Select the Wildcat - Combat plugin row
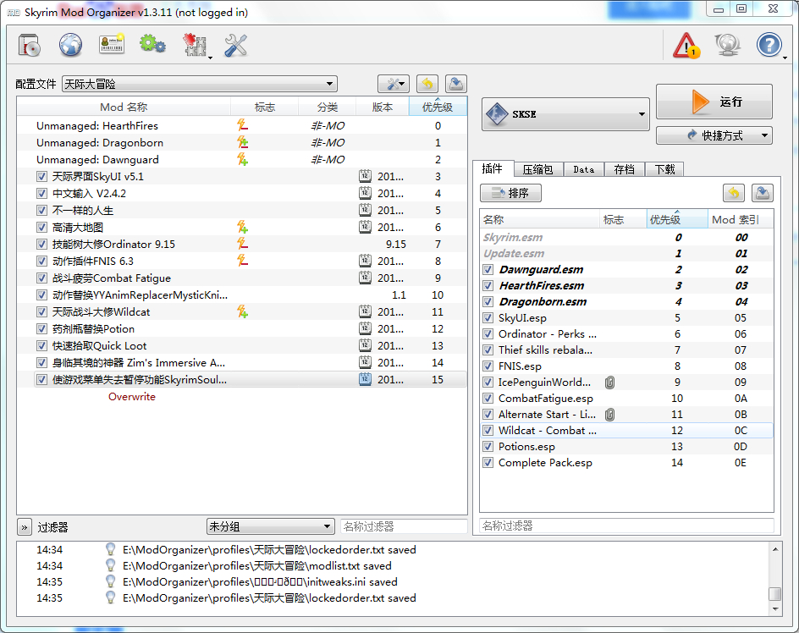 pyautogui.click(x=626, y=431)
